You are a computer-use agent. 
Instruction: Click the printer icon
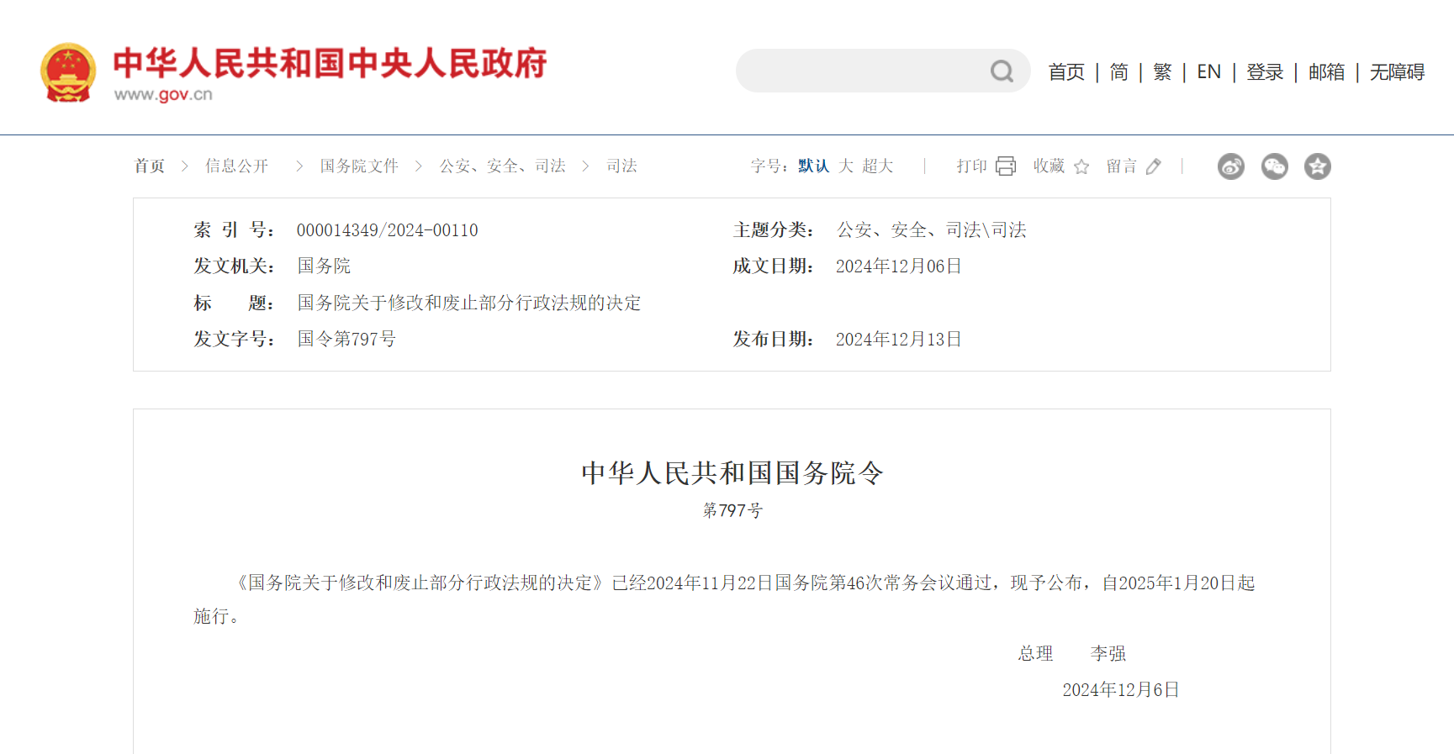[1006, 166]
